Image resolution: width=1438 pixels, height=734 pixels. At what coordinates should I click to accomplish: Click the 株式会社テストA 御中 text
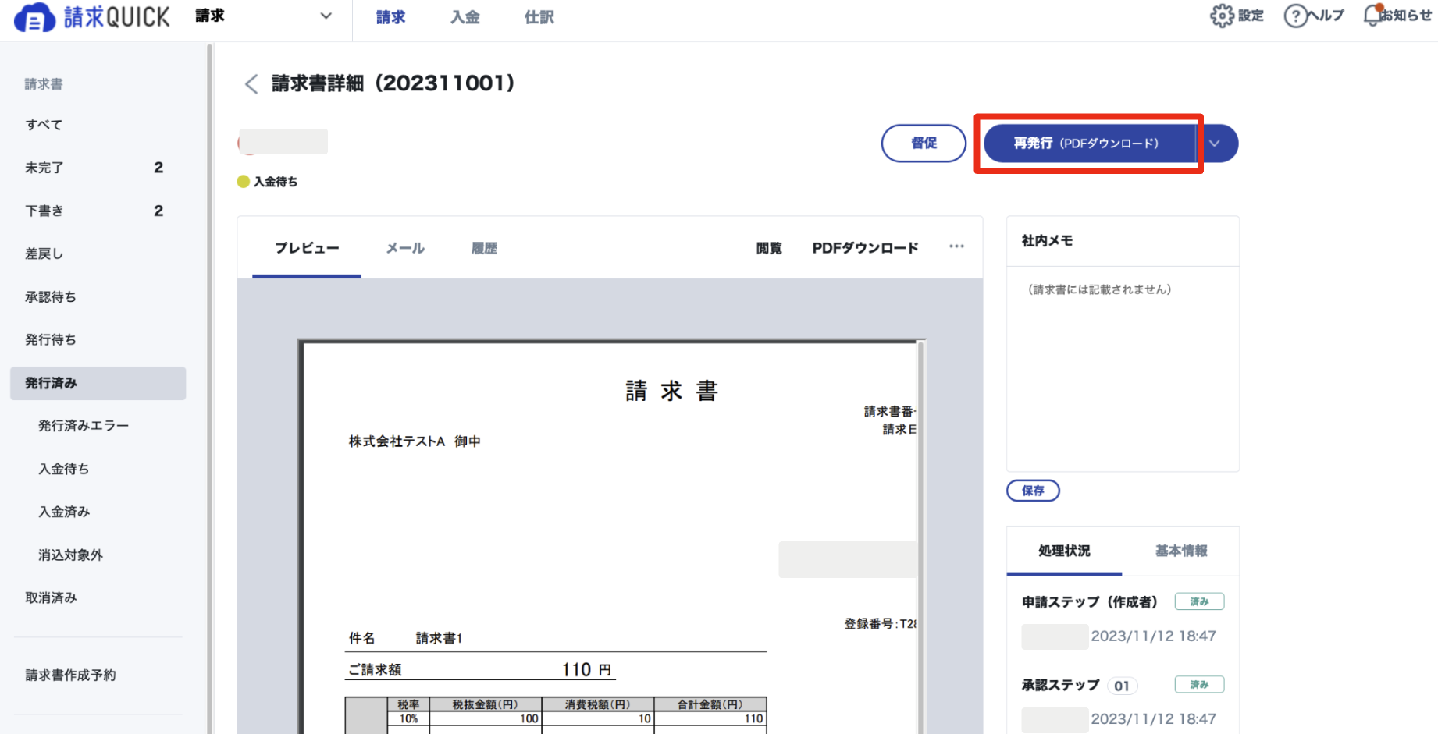[x=415, y=441]
